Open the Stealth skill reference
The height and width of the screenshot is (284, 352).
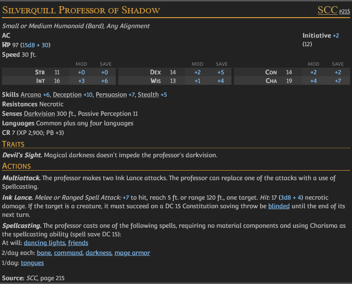coord(148,95)
